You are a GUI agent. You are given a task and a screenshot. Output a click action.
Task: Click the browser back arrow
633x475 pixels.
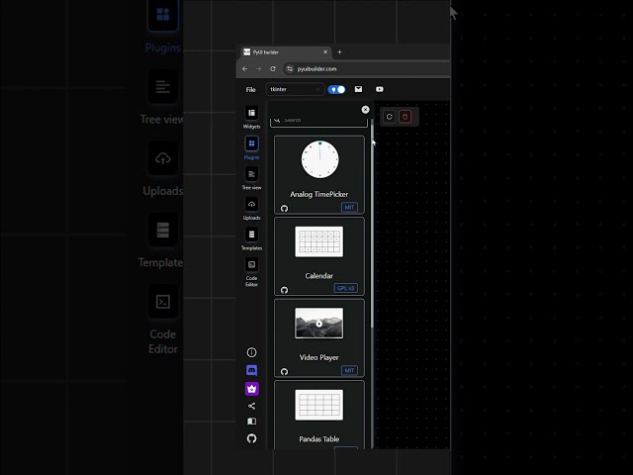244,69
